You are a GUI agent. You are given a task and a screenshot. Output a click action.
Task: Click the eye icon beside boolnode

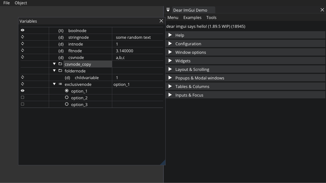22,30
